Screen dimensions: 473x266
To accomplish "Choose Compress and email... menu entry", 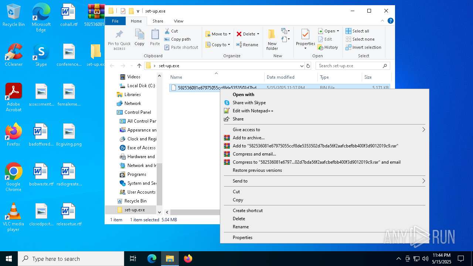I will [324, 154].
